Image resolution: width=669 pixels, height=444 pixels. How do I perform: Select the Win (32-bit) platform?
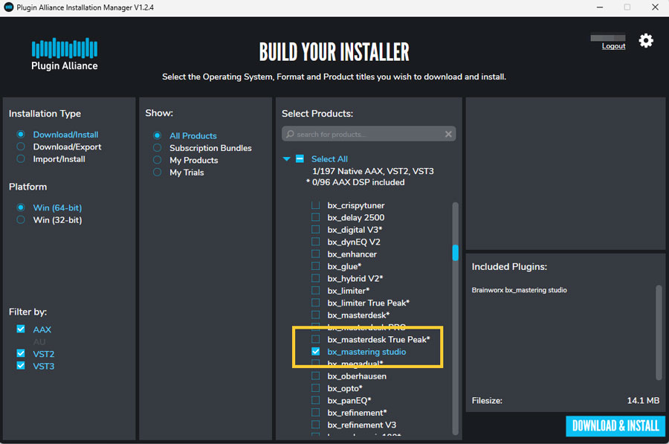[x=21, y=220]
